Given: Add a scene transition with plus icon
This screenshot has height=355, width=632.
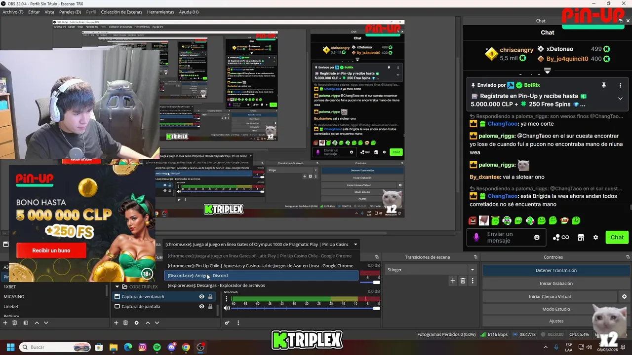Looking at the screenshot, I should [x=453, y=281].
